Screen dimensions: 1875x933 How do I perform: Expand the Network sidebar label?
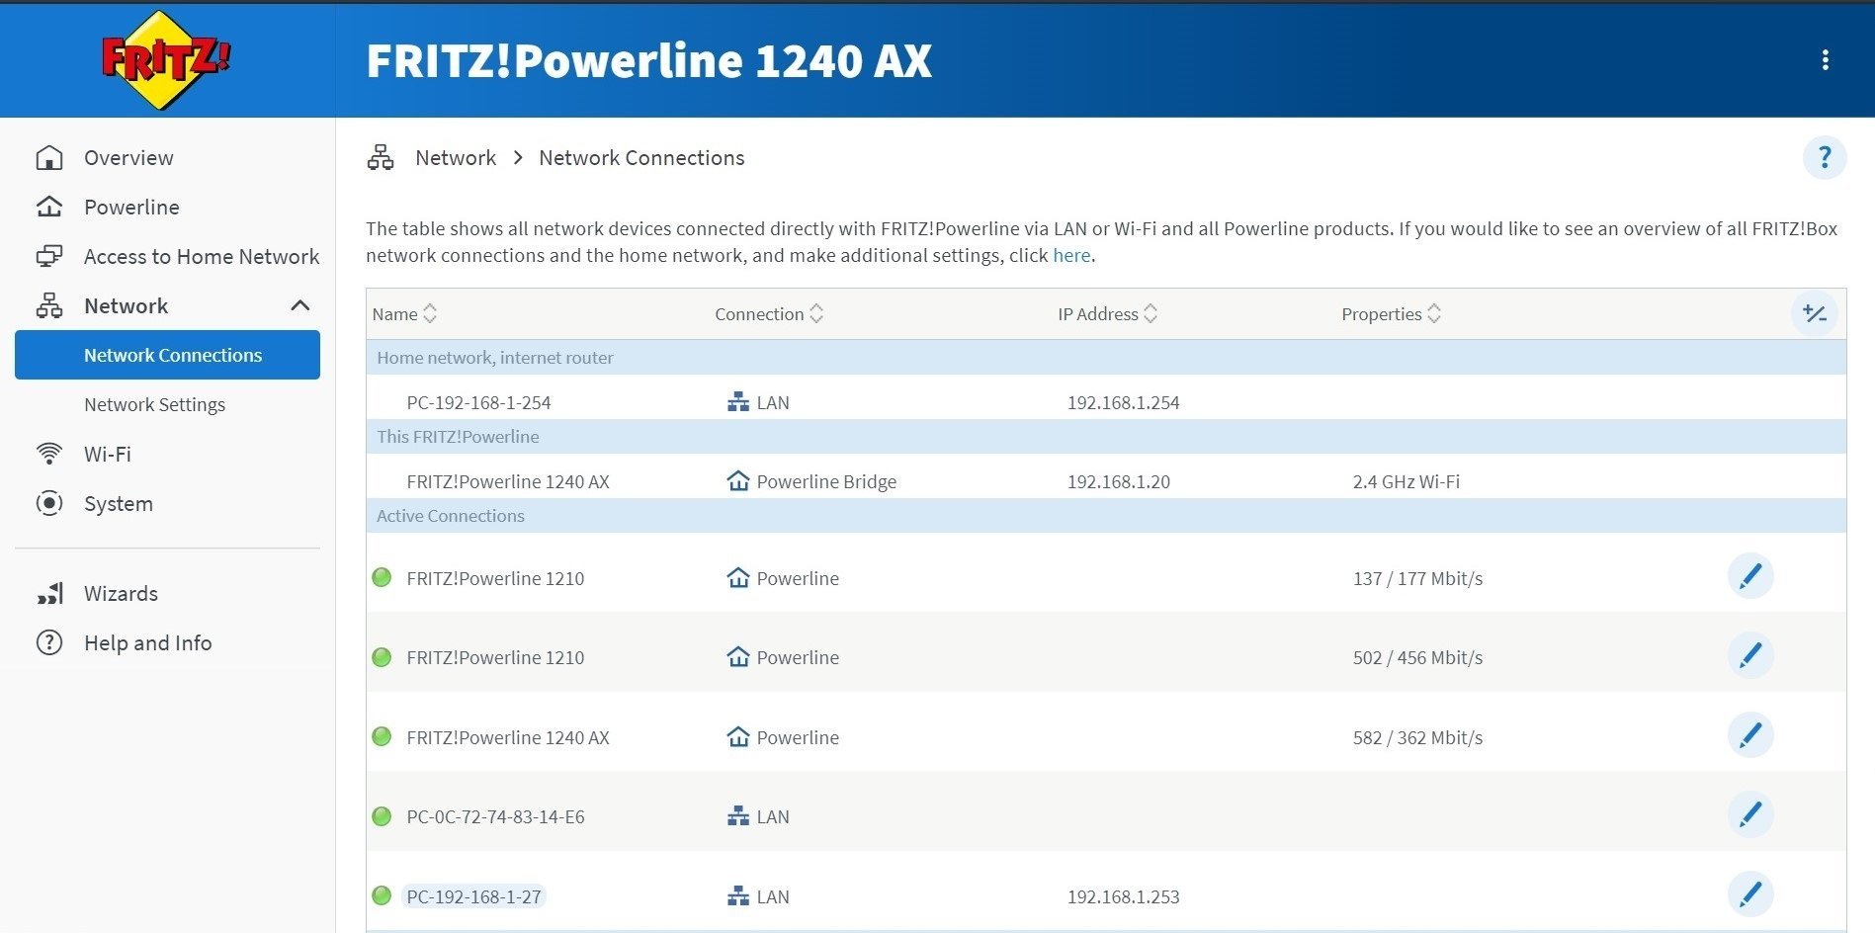tap(127, 306)
